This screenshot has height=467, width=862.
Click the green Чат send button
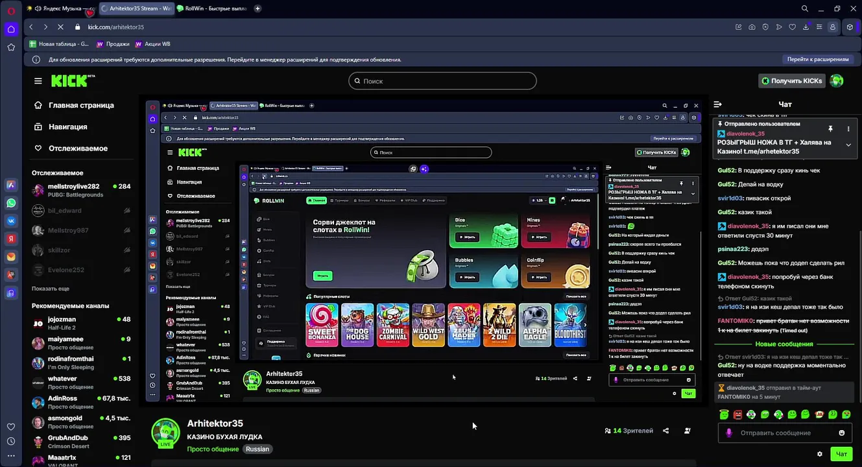(x=841, y=454)
